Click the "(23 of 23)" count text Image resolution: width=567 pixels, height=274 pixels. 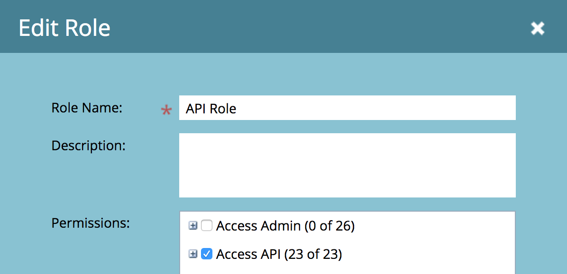tap(313, 254)
